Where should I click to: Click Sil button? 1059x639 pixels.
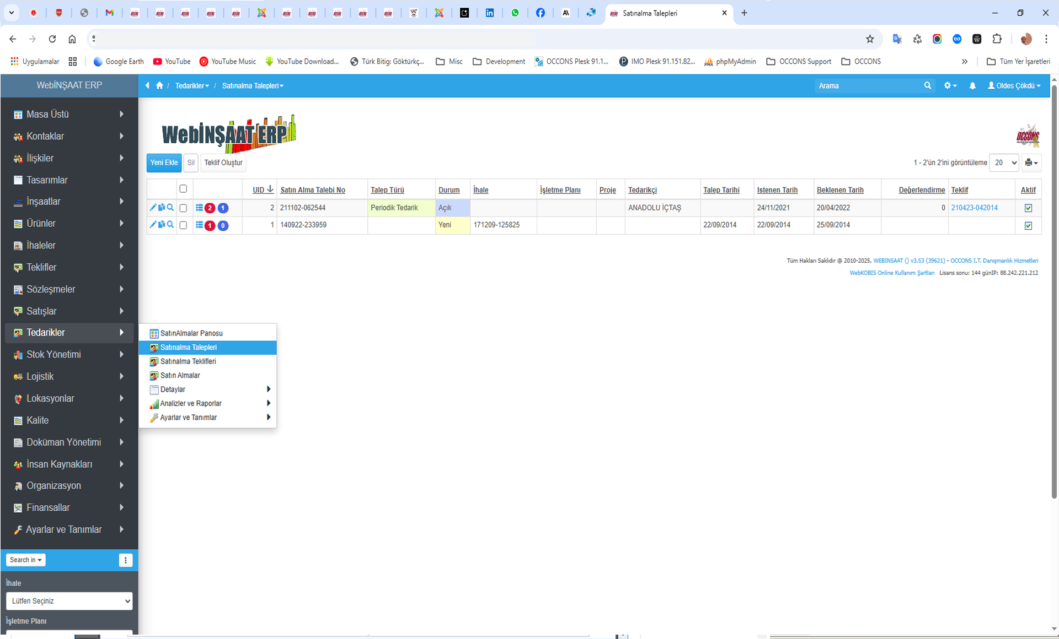click(191, 163)
